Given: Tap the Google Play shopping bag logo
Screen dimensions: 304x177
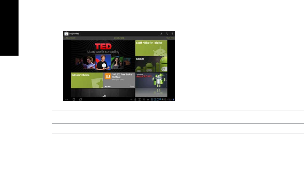Looking at the screenshot, I should [66, 34].
